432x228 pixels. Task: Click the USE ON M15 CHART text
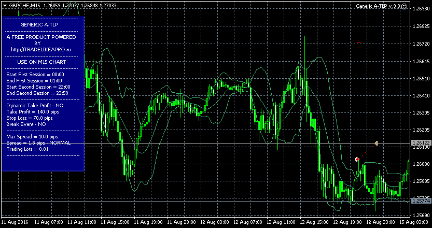tap(41, 62)
